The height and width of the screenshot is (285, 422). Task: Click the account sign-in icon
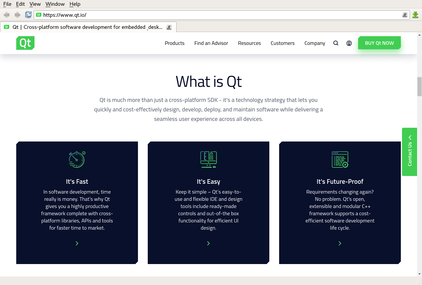[349, 43]
